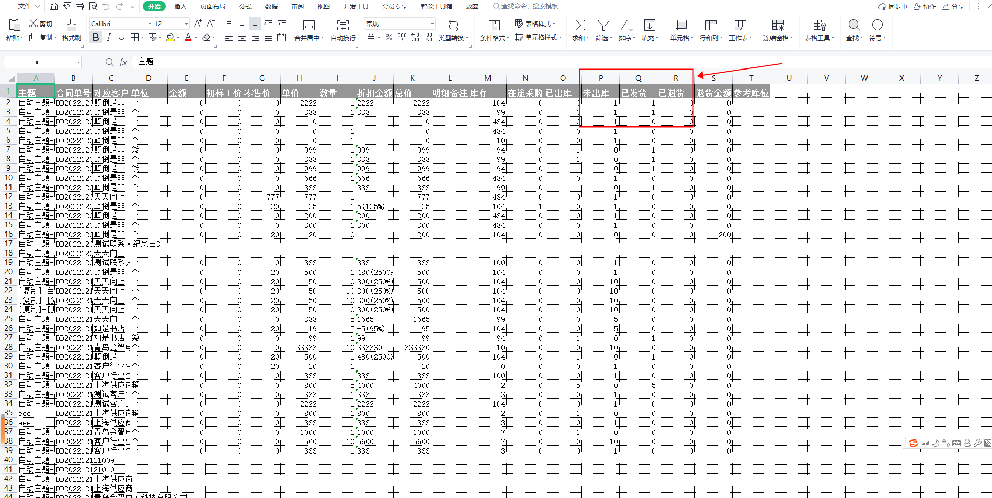This screenshot has width=992, height=498.
Task: Click the yellow fill color bucket
Action: click(170, 37)
